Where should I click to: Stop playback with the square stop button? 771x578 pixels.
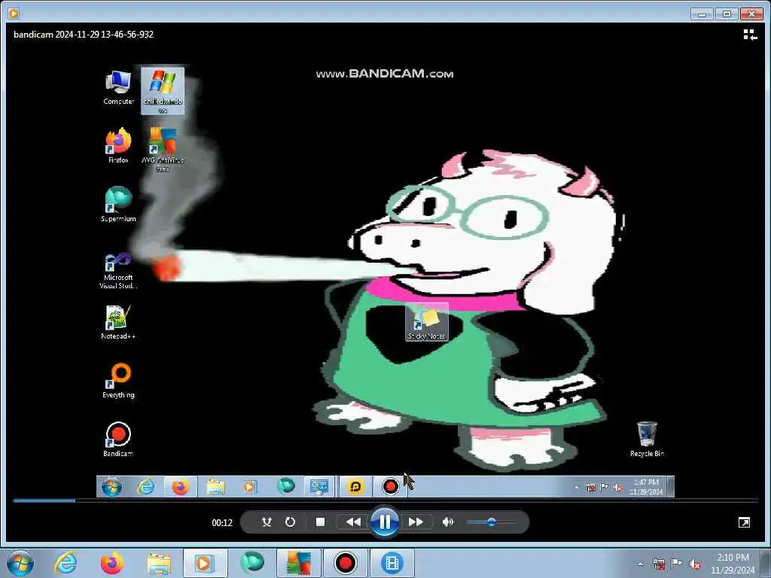tap(320, 522)
